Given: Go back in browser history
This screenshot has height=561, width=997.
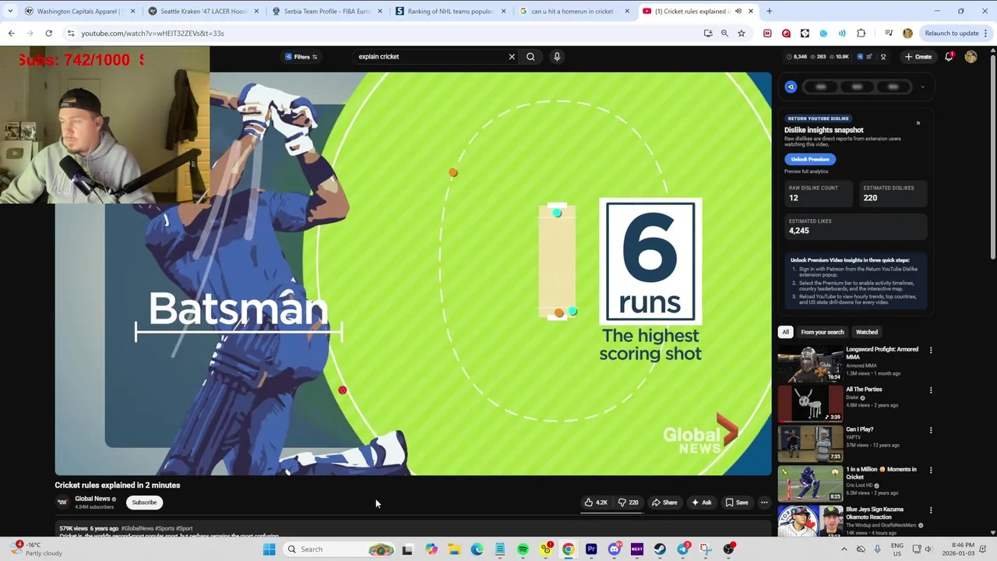Looking at the screenshot, I should pyautogui.click(x=12, y=34).
